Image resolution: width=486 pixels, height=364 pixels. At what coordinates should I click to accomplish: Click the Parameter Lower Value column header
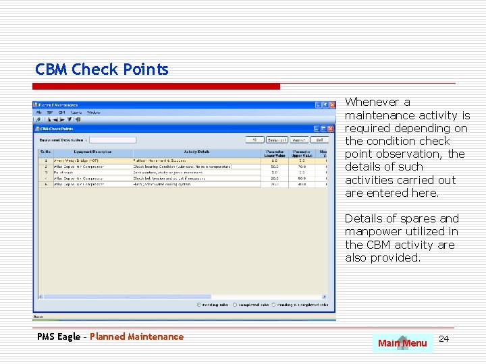(275, 154)
